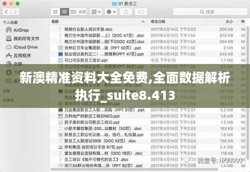250x172 pixels.
Task: Sort by the 大小 column header
Action: [229, 21]
